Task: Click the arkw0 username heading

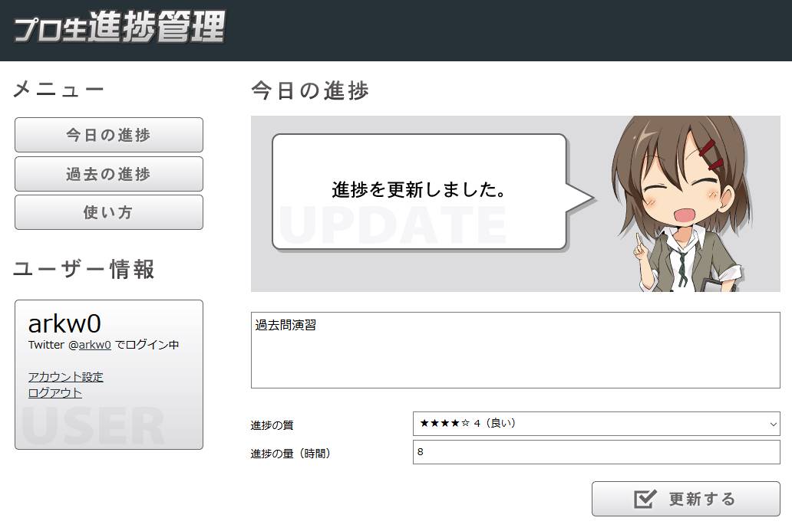Action: (64, 323)
